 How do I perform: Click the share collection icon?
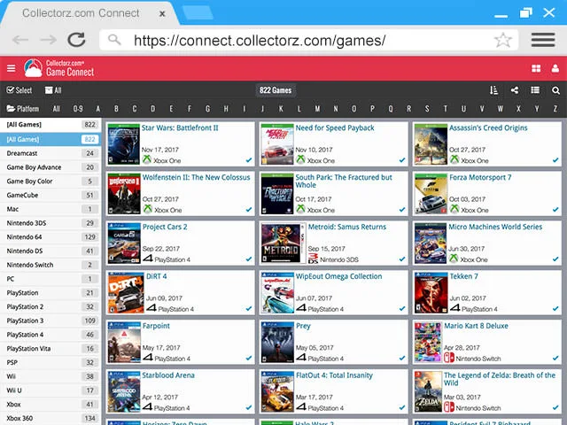pyautogui.click(x=515, y=90)
